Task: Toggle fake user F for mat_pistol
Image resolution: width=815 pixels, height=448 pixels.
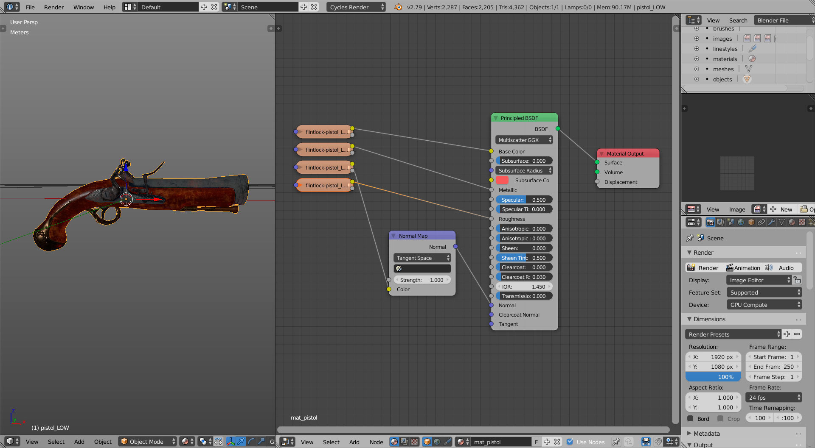Action: [537, 442]
